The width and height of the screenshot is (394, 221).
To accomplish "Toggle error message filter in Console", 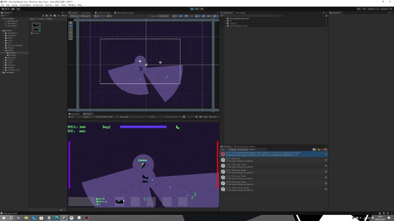I will [325, 149].
